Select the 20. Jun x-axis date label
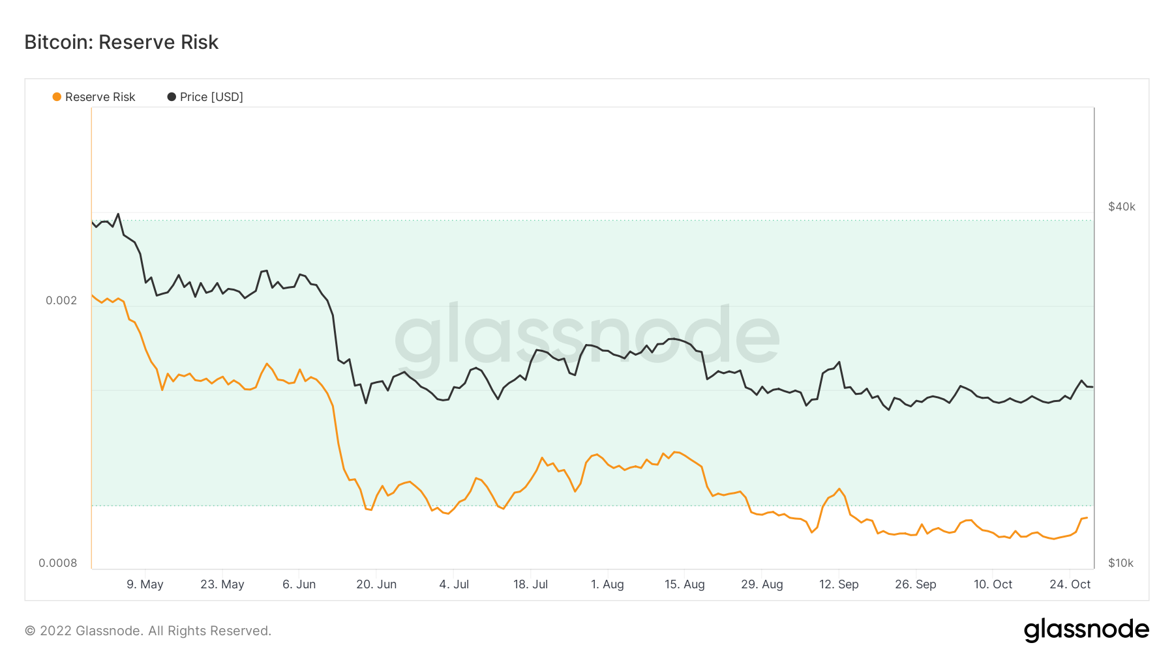Viewport: 1174px width, 660px height. 376,584
